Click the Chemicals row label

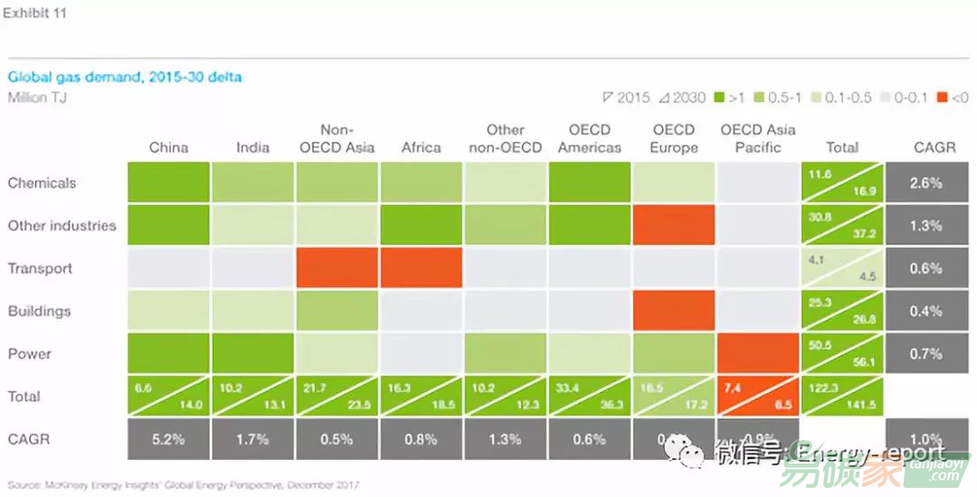point(42,183)
